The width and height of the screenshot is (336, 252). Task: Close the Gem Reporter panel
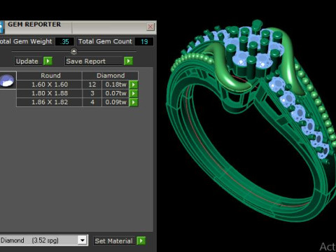pos(150,27)
